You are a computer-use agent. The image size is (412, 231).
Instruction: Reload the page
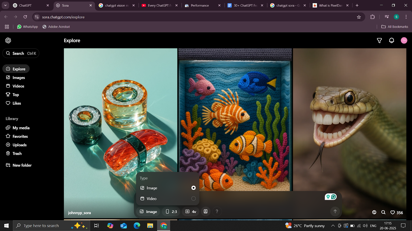click(x=25, y=17)
